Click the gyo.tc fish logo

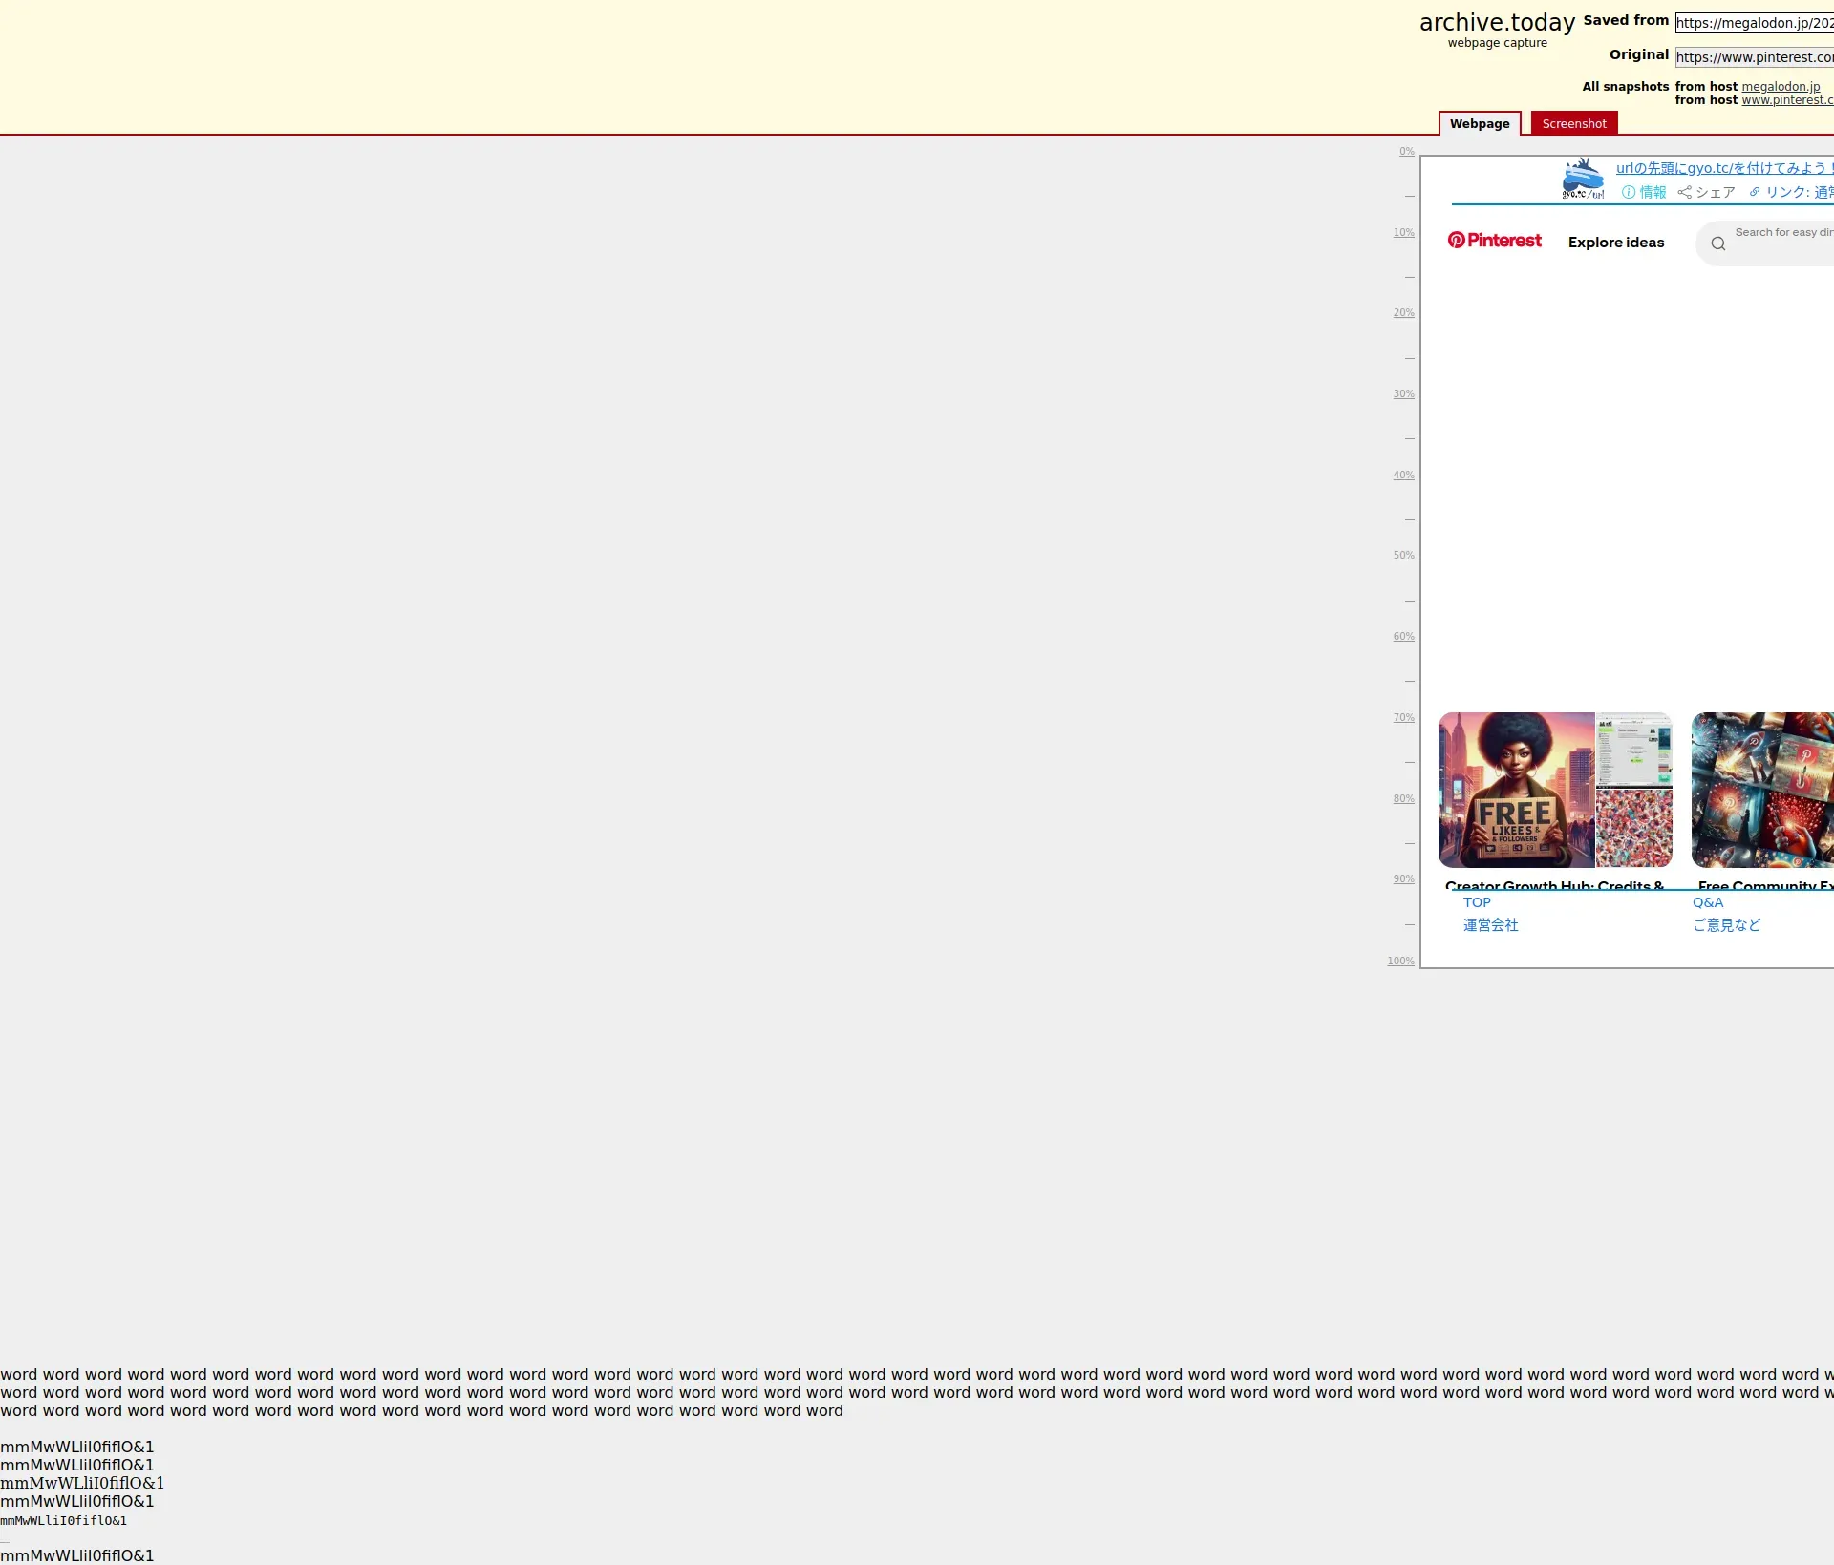[x=1583, y=179]
